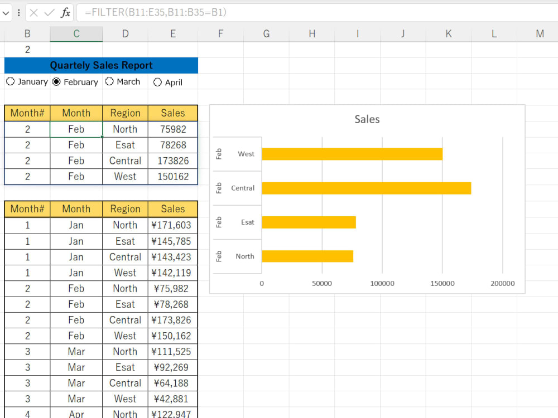558x418 pixels.
Task: Select the February radio button
Action: pyautogui.click(x=56, y=81)
